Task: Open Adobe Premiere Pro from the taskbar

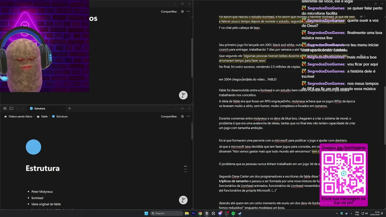Action: click(x=193, y=213)
